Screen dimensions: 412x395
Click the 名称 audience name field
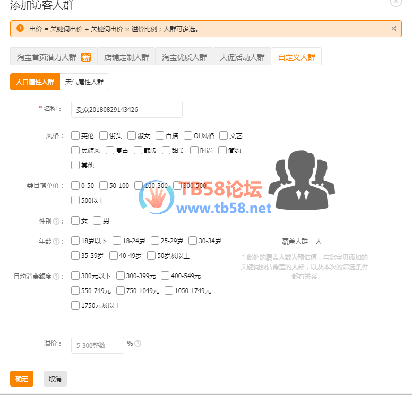coord(127,109)
